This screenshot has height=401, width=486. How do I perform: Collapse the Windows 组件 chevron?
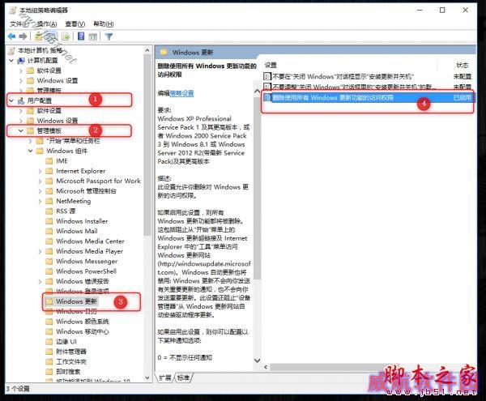[31, 151]
